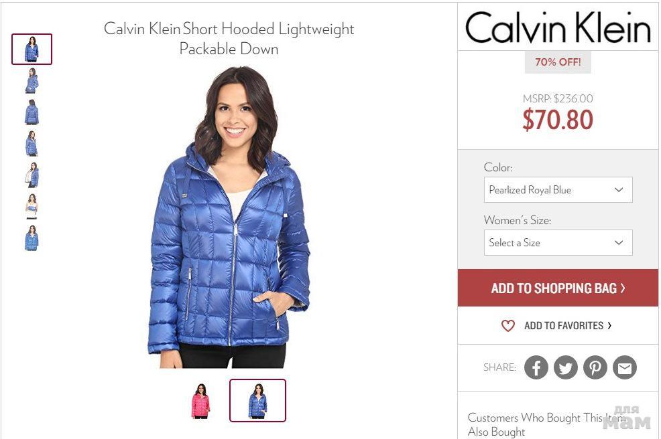The image size is (661, 439).
Task: Select the first front-view thumbnail
Action: (32, 50)
